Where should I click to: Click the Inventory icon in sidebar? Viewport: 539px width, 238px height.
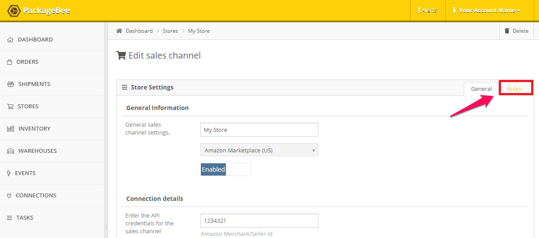pyautogui.click(x=10, y=129)
